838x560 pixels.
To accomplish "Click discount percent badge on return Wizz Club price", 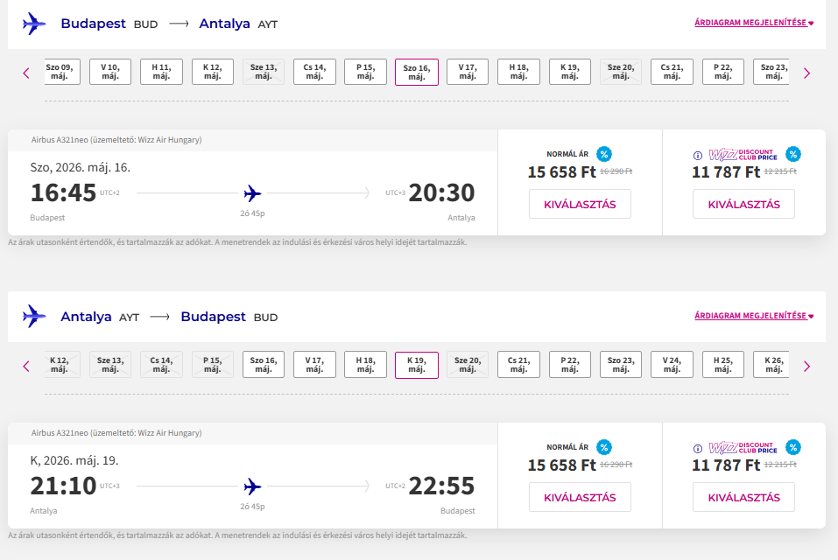I will click(x=793, y=447).
